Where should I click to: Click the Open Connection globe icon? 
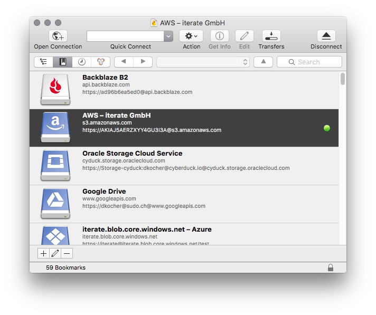pos(58,36)
